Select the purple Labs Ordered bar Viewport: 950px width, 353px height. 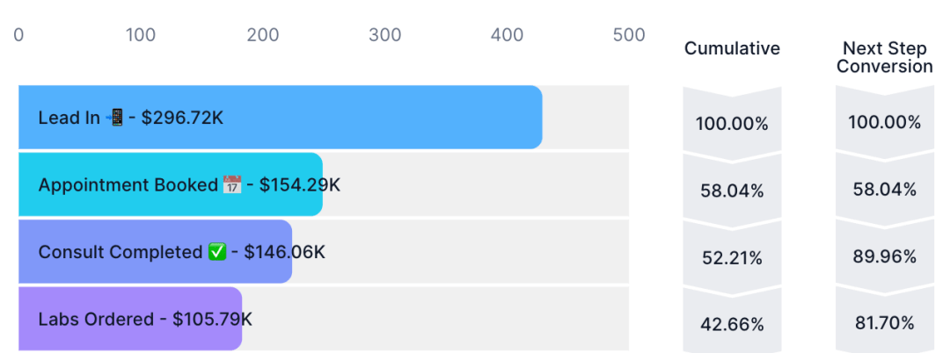(130, 319)
